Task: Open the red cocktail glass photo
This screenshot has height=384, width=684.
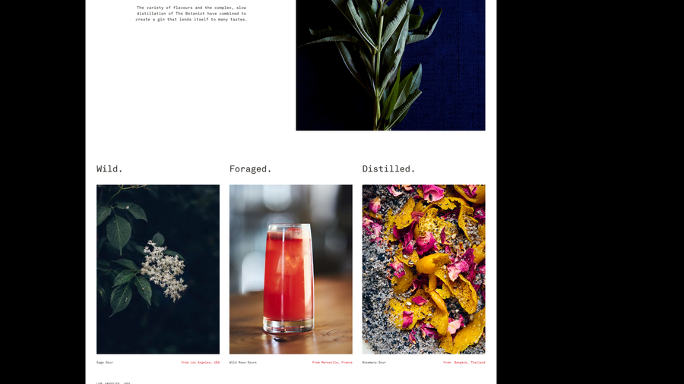Action: pyautogui.click(x=291, y=269)
